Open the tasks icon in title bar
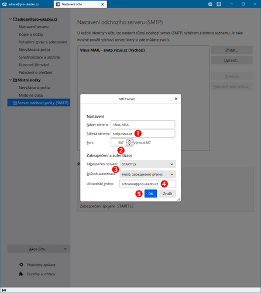Screen dimensions: 261x293 [219, 4]
